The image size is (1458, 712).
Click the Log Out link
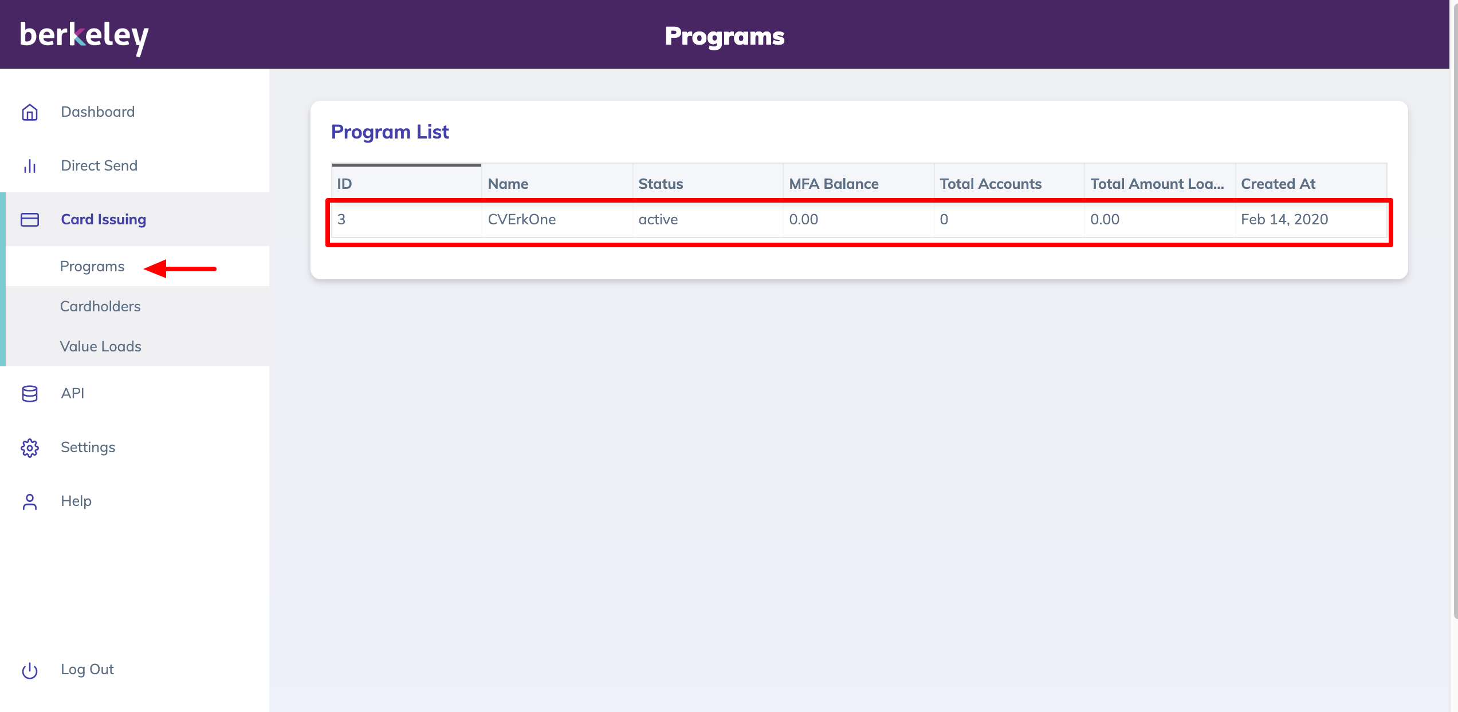[88, 670]
